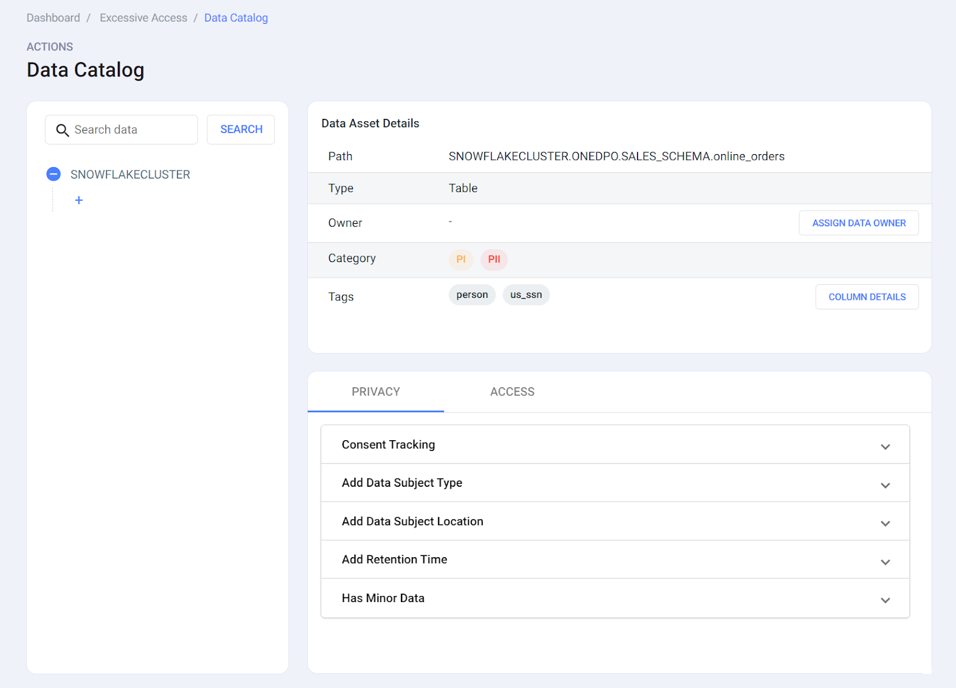Viewport: 956px width, 688px height.
Task: Expand the Add Retention Time row
Action: 885,562
